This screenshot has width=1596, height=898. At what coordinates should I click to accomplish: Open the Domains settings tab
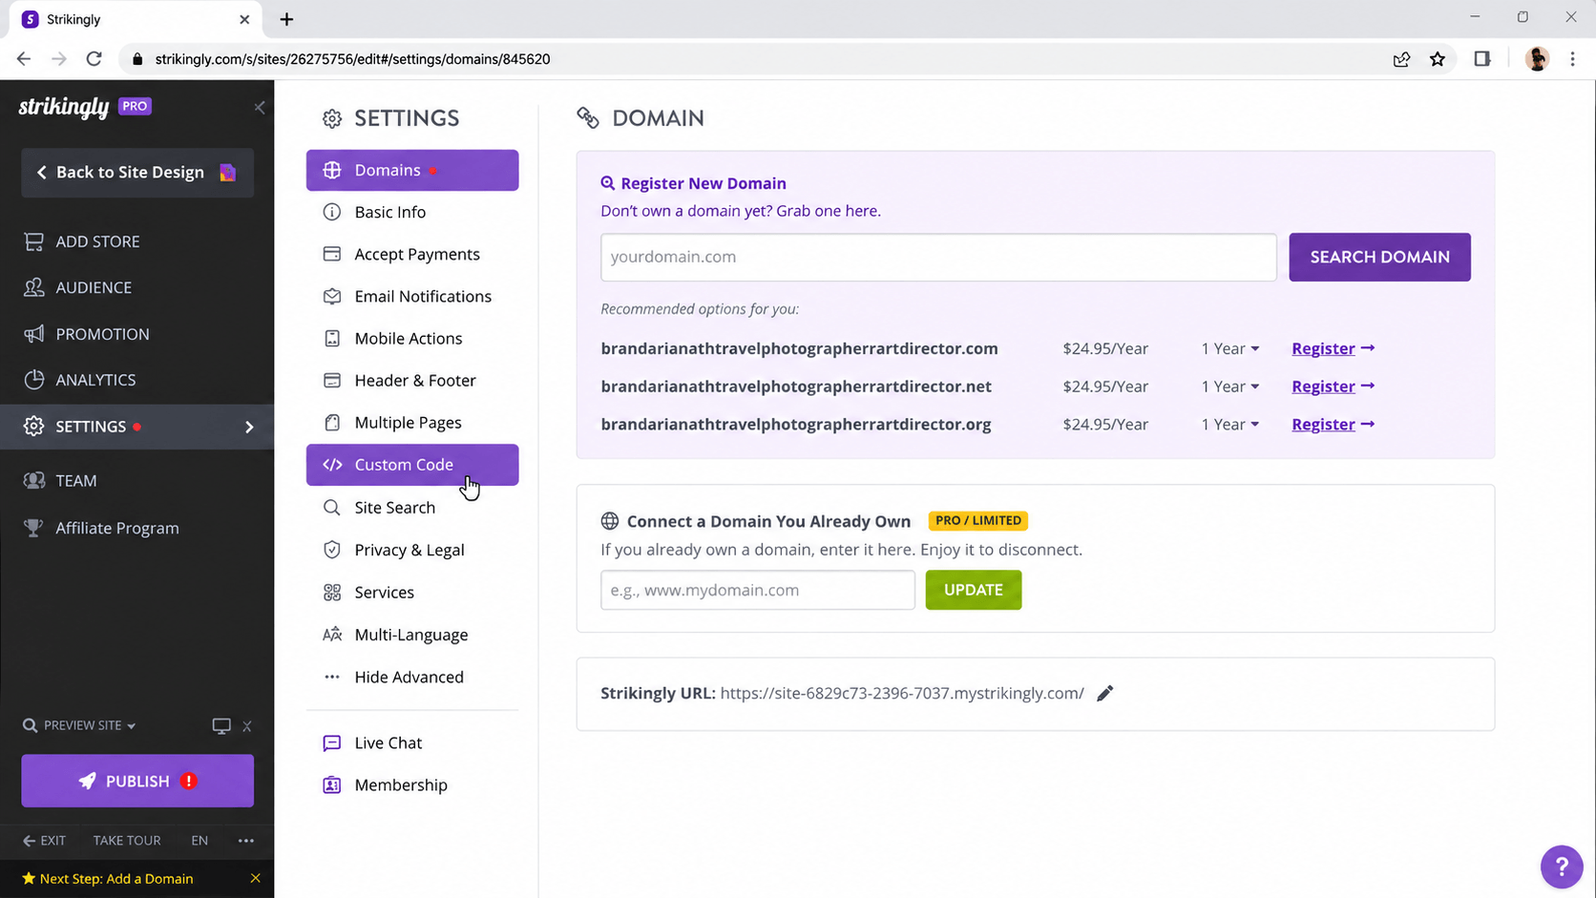point(412,170)
